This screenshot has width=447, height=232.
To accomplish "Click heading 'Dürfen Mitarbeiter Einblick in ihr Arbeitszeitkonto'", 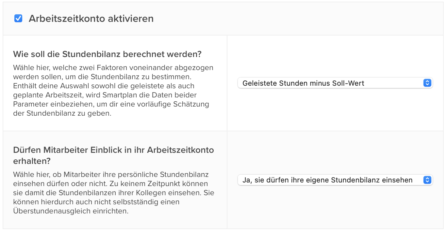I will point(113,150).
